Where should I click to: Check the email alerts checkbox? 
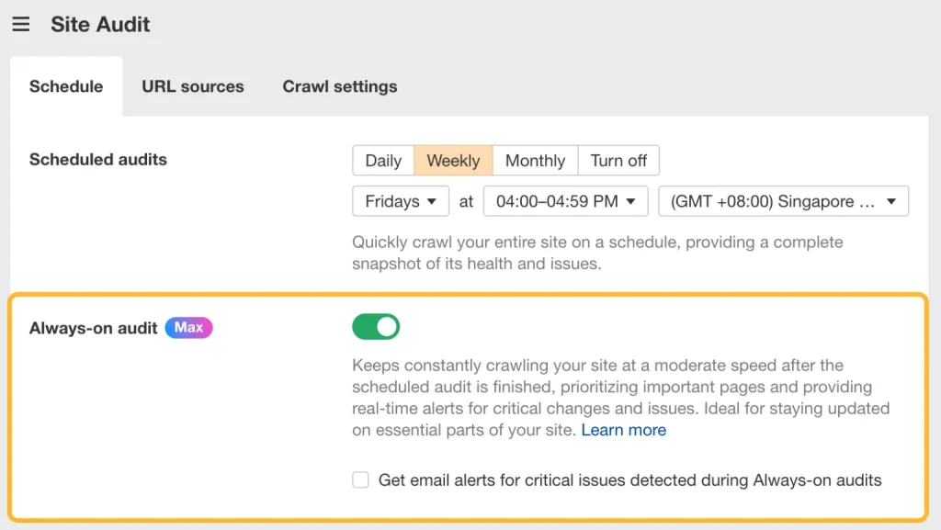pyautogui.click(x=360, y=479)
